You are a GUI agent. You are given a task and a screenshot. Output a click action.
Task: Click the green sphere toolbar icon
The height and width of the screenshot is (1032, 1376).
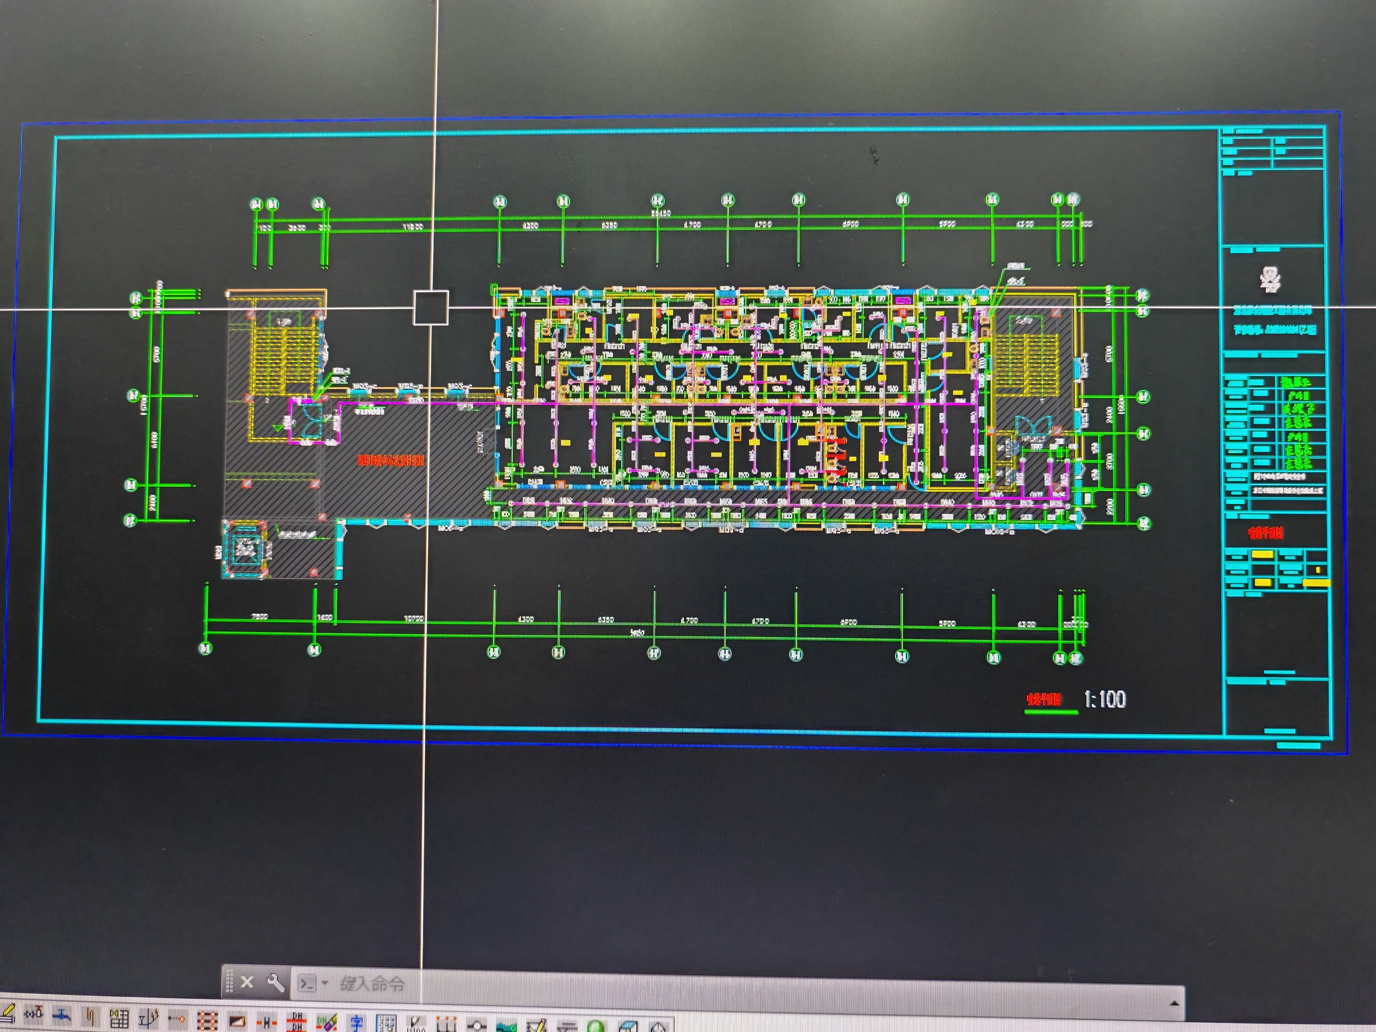pyautogui.click(x=596, y=1026)
